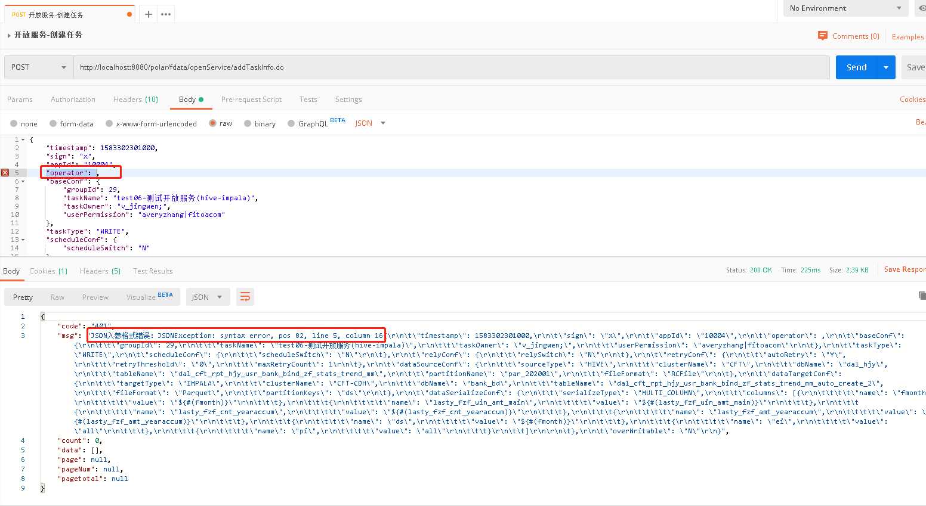Open the request Settings tab
The height and width of the screenshot is (506, 926).
[x=348, y=100]
